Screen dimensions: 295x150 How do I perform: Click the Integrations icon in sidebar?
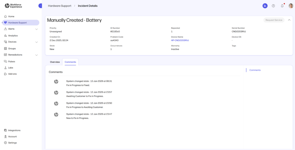coord(5,130)
